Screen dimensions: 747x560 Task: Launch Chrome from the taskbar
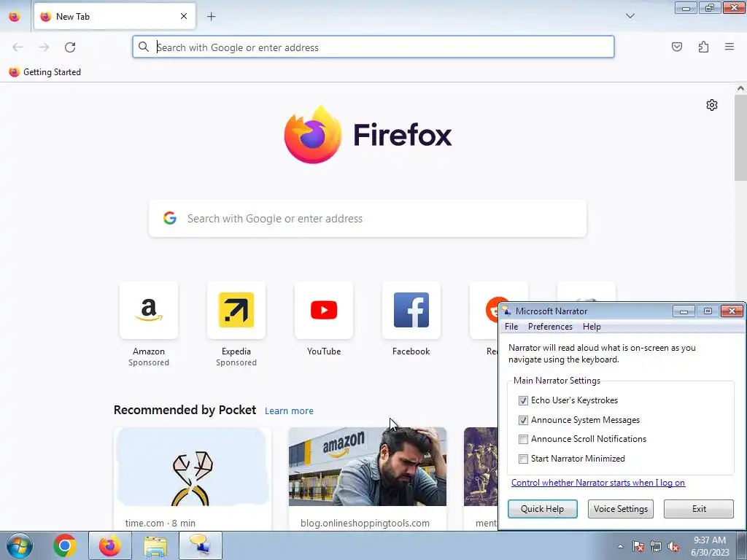(65, 545)
